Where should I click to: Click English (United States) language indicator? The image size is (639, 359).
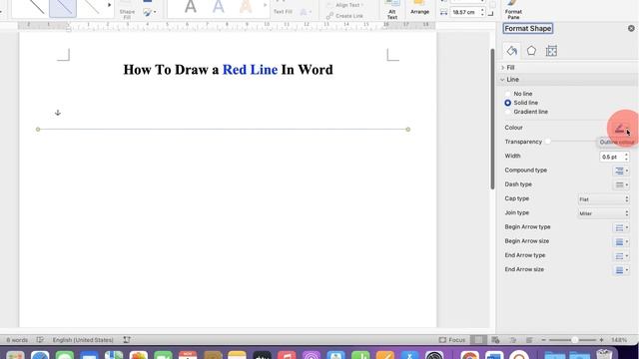tap(83, 340)
